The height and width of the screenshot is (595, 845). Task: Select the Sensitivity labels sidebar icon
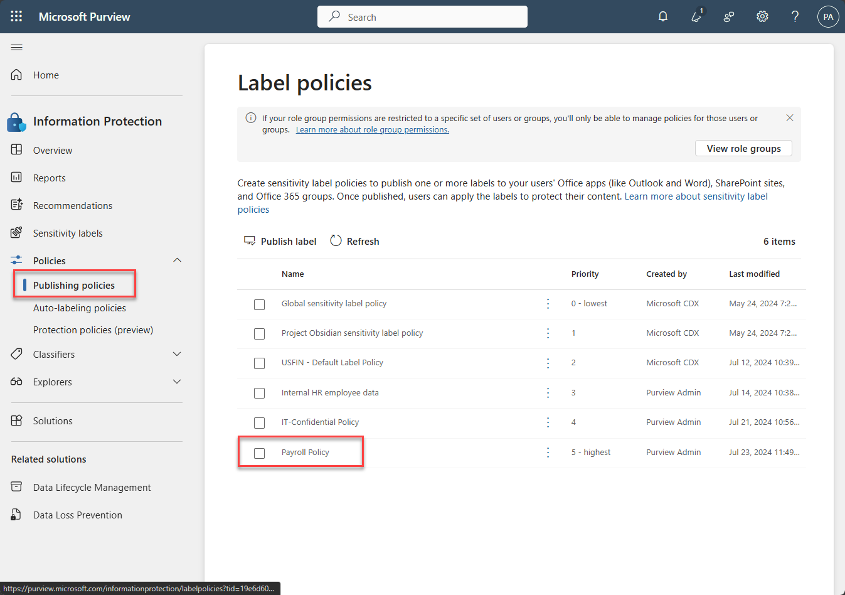[x=16, y=232]
